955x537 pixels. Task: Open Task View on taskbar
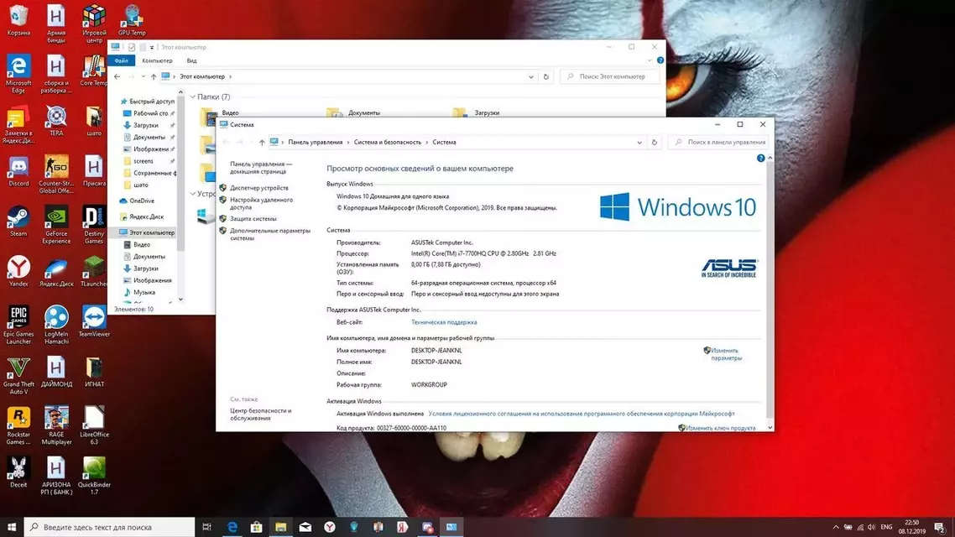point(207,527)
